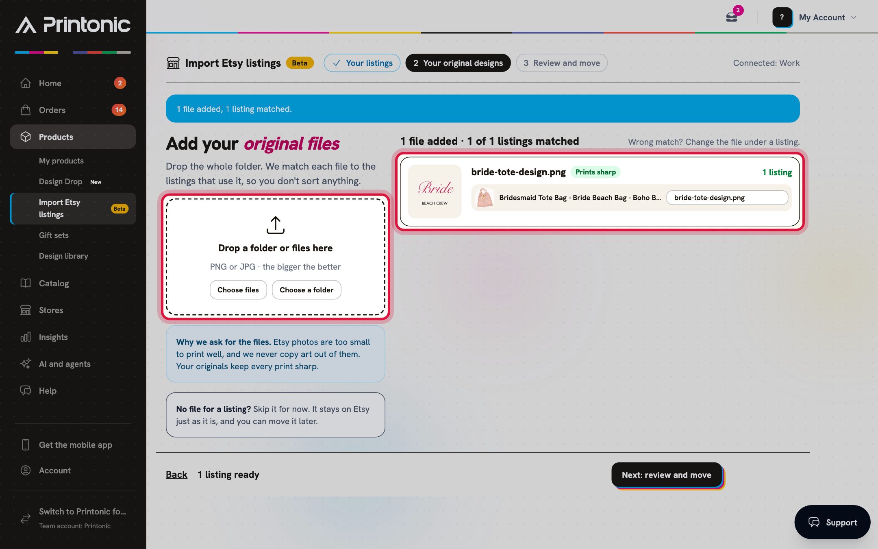The image size is (878, 549).
Task: Click the Account person icon
Action: click(26, 470)
